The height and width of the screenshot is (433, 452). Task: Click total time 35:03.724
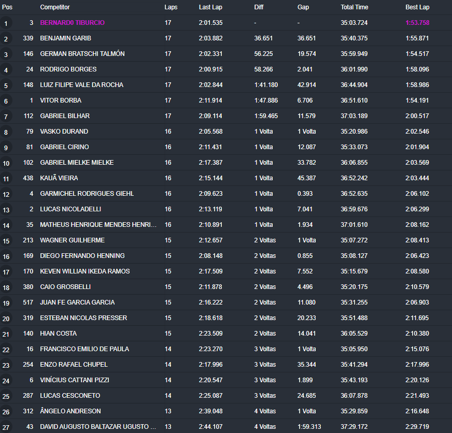click(354, 23)
